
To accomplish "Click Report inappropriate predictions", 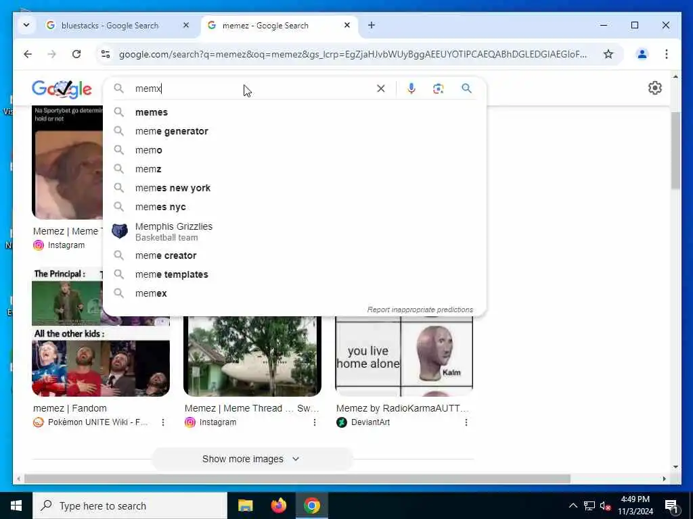I will (420, 310).
